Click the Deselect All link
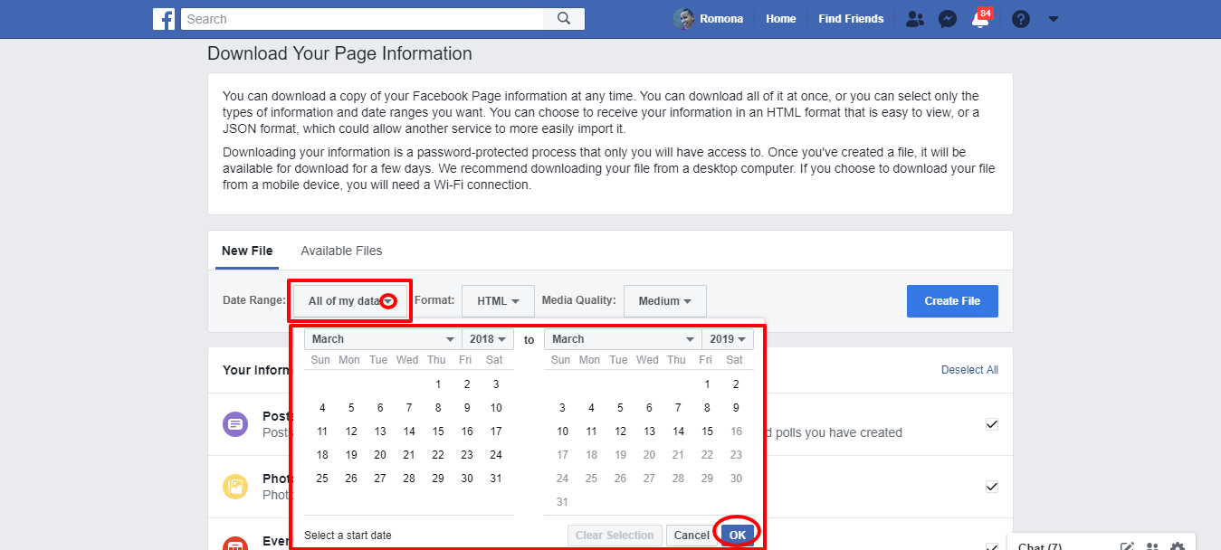Screen dimensions: 1221x550 click(x=969, y=370)
